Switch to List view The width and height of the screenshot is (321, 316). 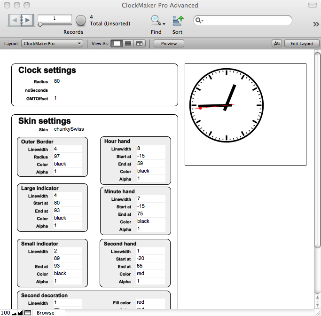coord(128,43)
